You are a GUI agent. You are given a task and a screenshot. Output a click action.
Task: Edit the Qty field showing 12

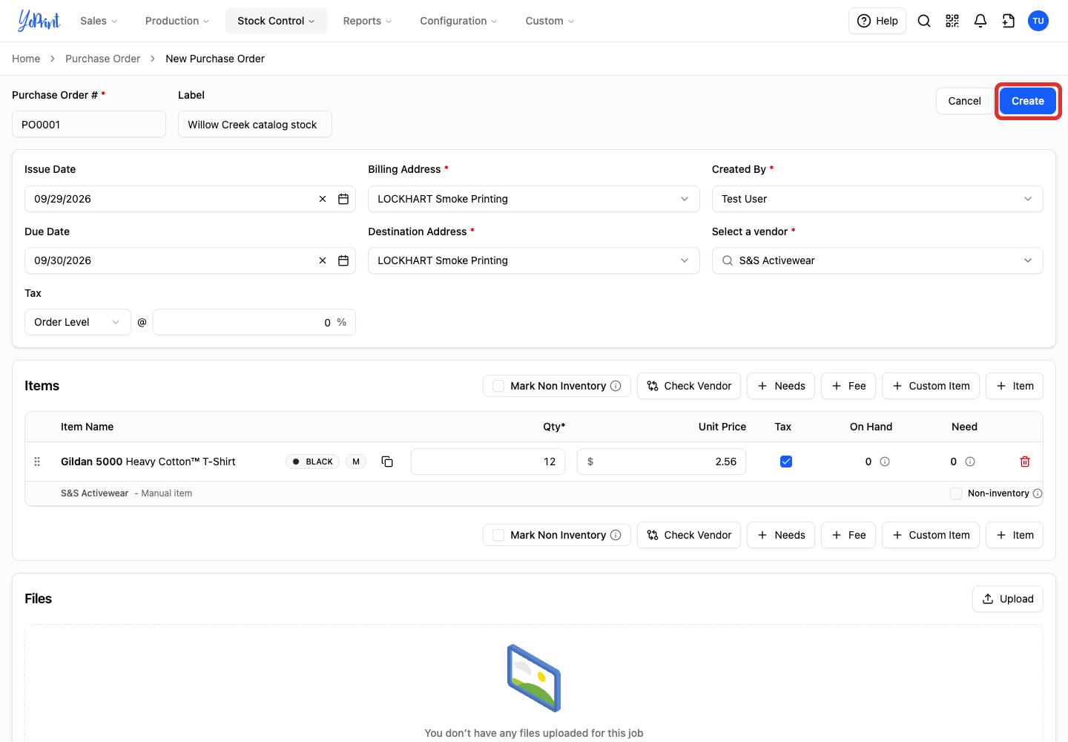(488, 462)
